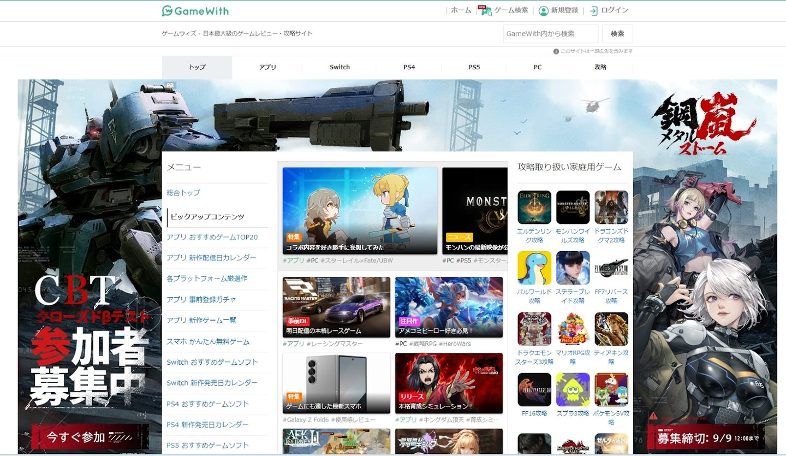The image size is (786, 456).
Task: Click the 検索 search button
Action: [x=617, y=34]
